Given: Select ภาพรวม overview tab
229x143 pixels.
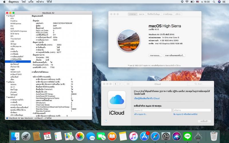Looking at the screenshot, I should [133, 14].
